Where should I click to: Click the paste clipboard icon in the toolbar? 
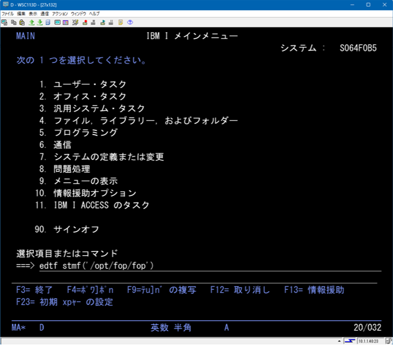point(22,22)
